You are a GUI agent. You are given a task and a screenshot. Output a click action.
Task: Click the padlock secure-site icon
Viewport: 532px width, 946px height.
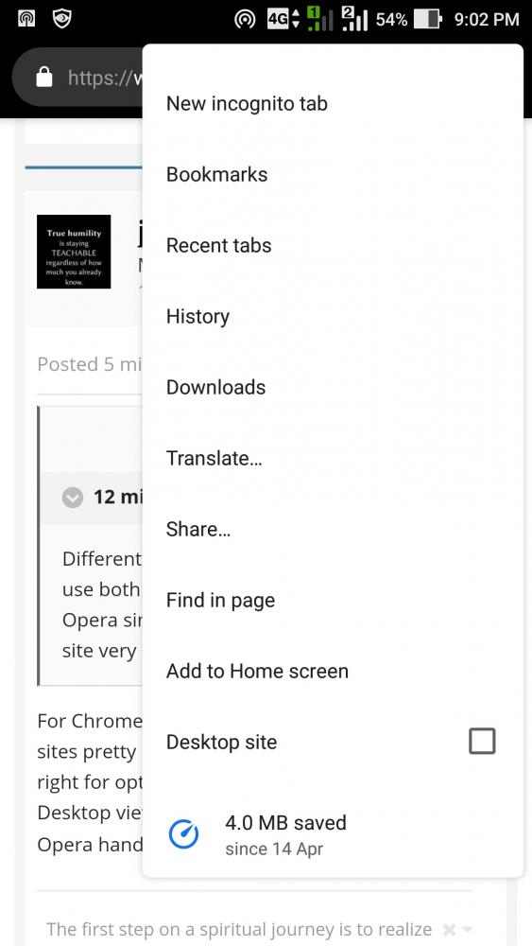(x=44, y=78)
